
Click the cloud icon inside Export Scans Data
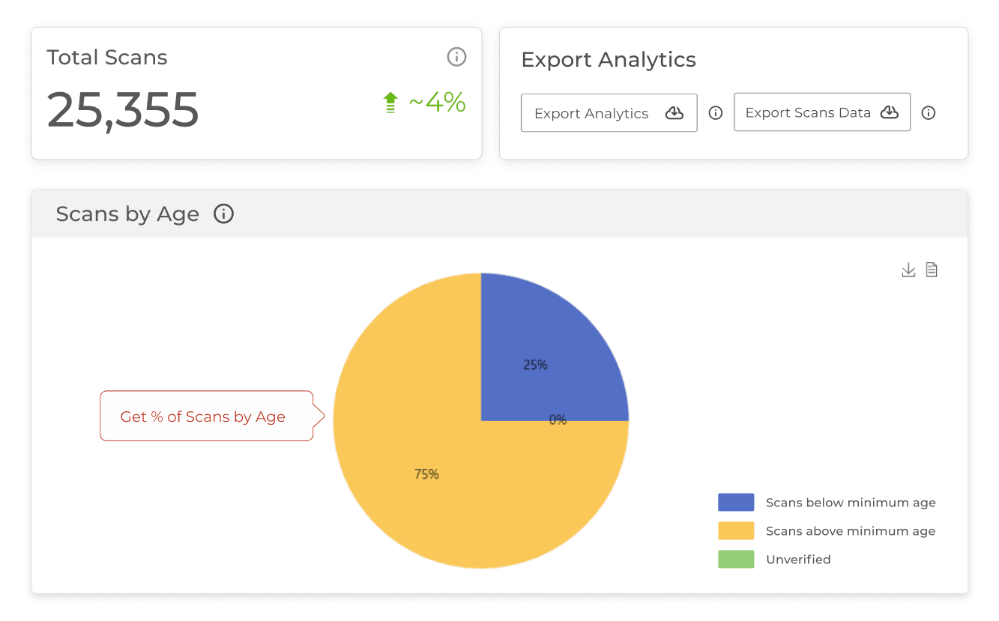(x=889, y=112)
